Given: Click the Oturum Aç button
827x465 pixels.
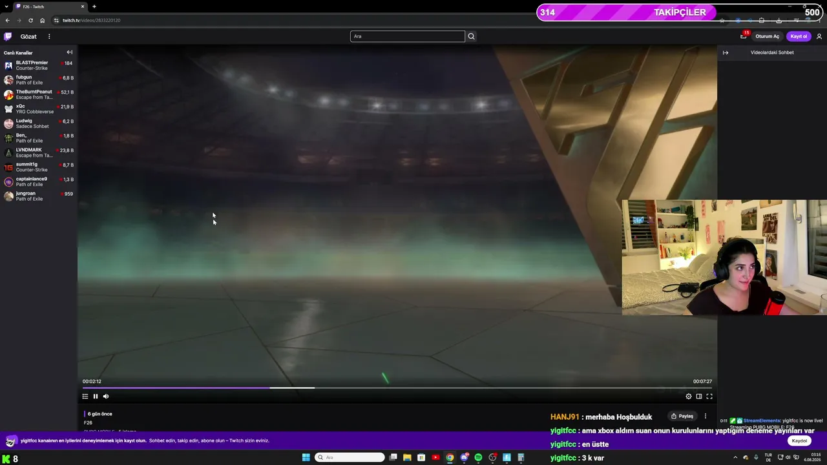Looking at the screenshot, I should [x=768, y=36].
